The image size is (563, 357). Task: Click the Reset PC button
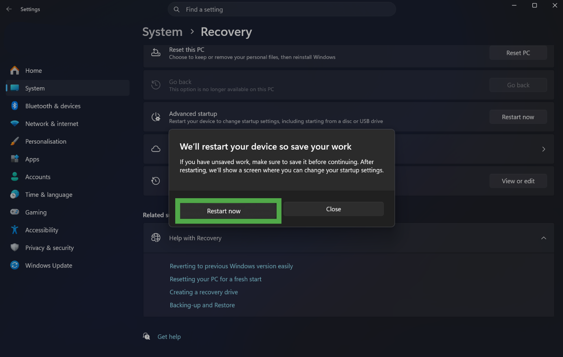518,53
